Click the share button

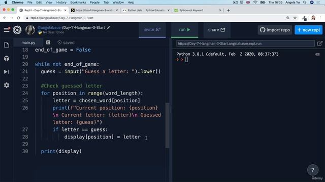point(217,30)
